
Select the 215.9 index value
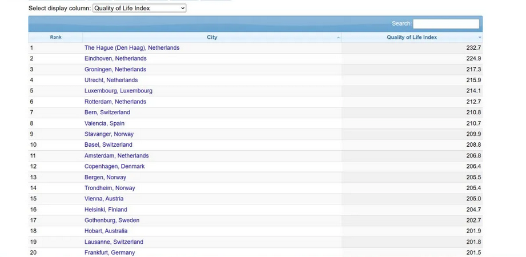[x=473, y=80]
